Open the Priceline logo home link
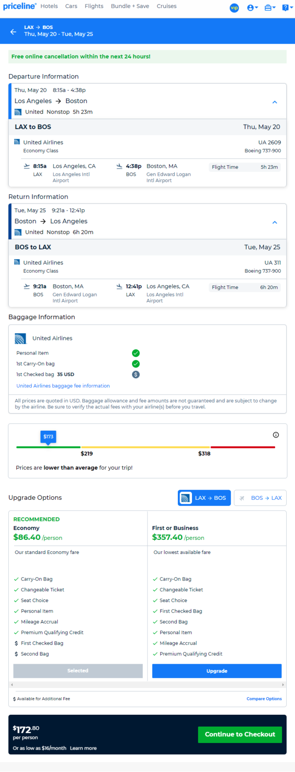This screenshot has width=295, height=772. [19, 6]
